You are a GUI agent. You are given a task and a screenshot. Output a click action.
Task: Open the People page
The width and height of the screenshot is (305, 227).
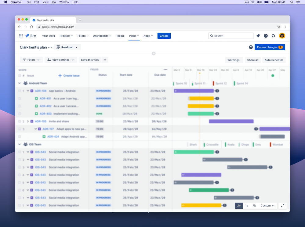tap(120, 36)
